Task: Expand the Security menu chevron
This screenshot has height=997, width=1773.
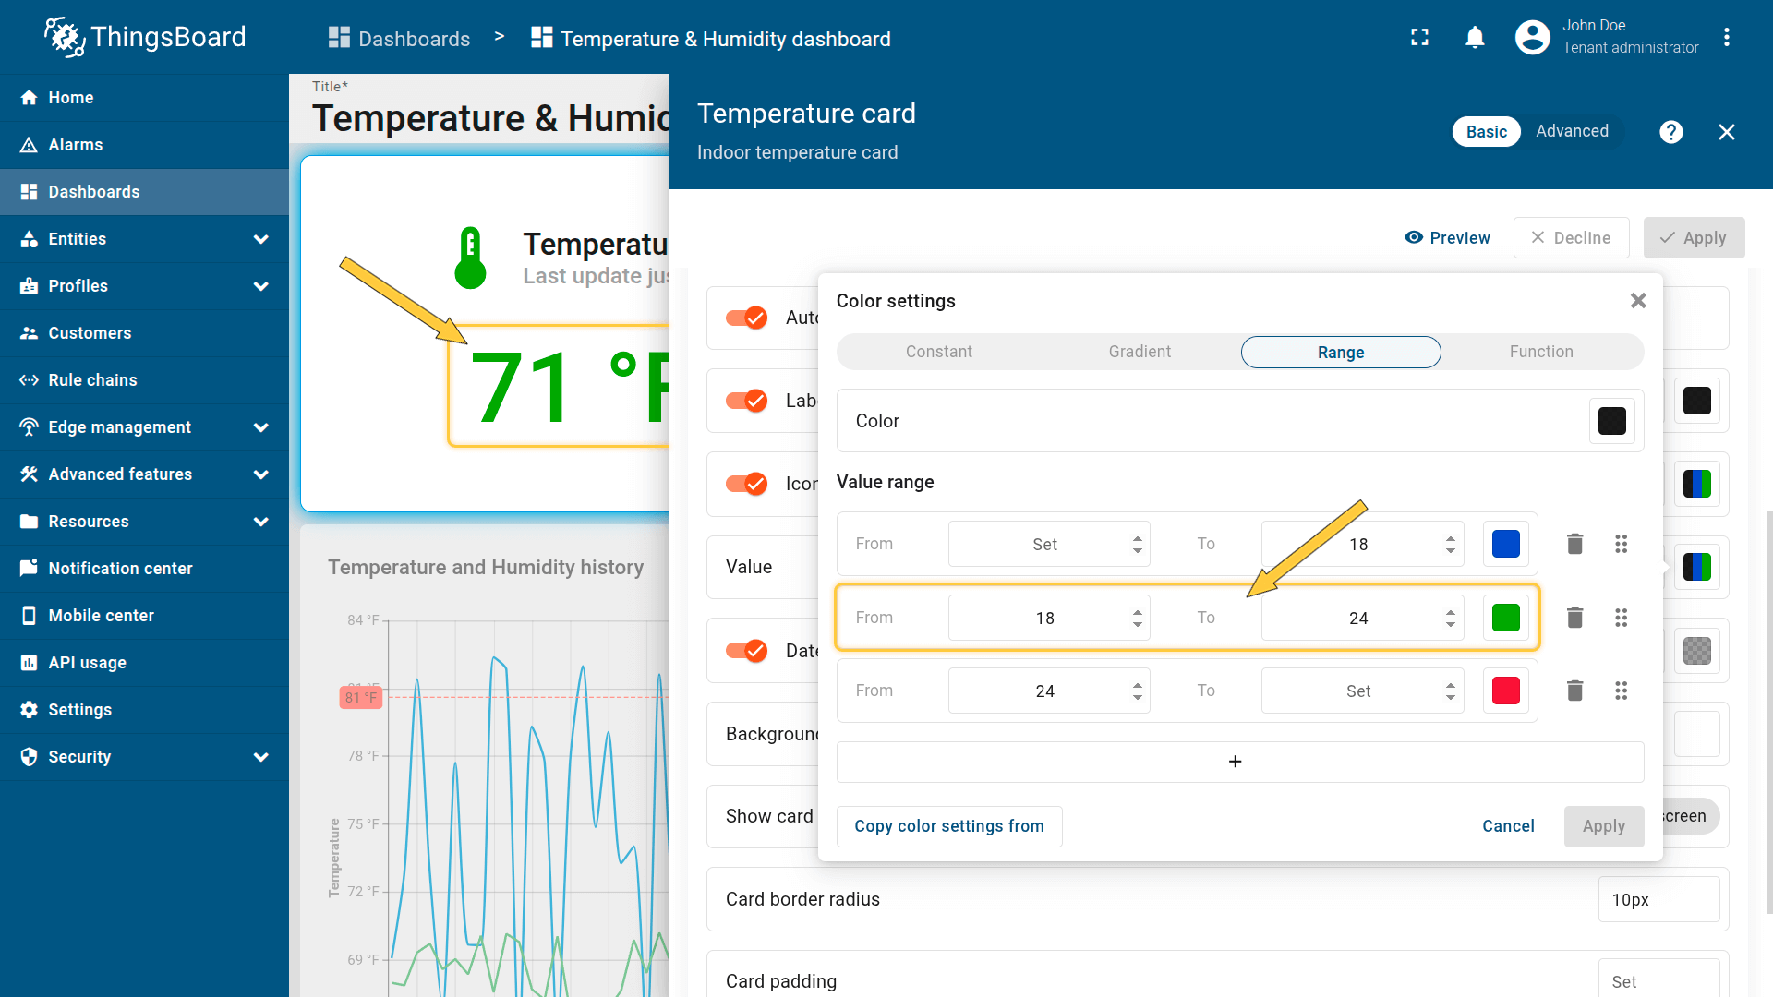Action: pos(260,757)
